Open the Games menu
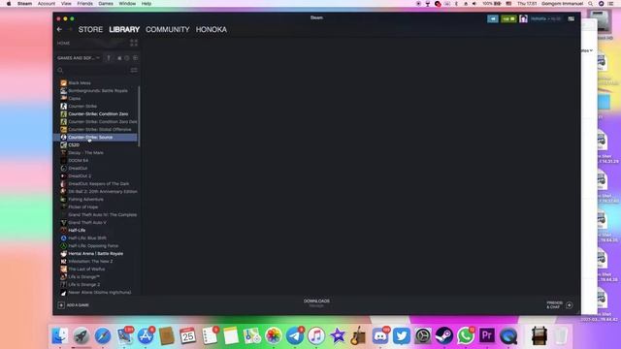The width and height of the screenshot is (621, 349). (x=106, y=4)
